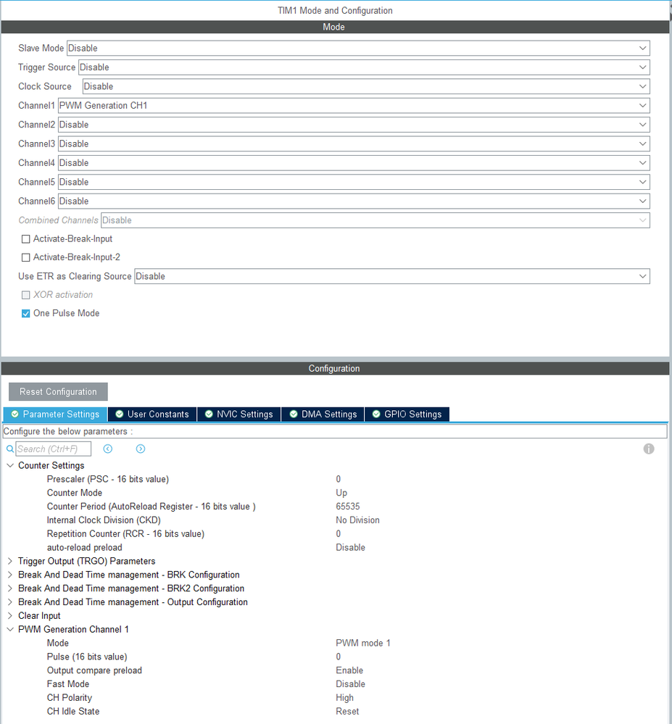The height and width of the screenshot is (724, 672).
Task: Expand BRK Configuration section
Action: [x=10, y=575]
